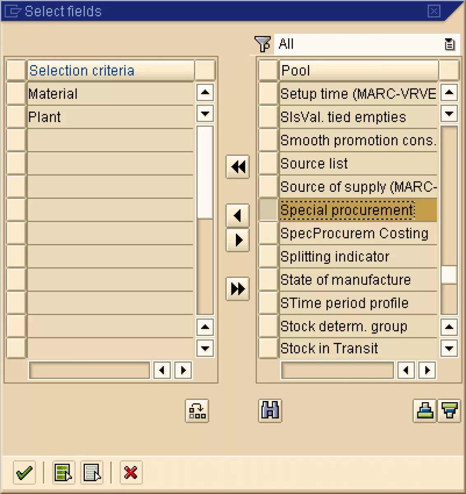Click select-all corner box of Selection criteria table
Screen dimensions: 466x494
point(16,70)
